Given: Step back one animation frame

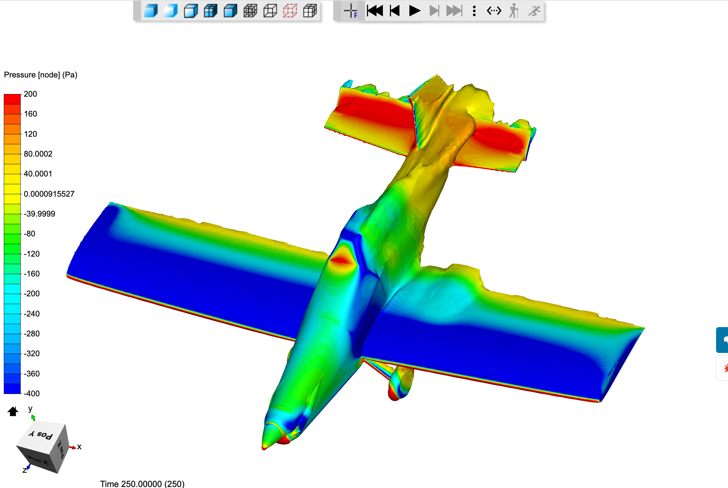Looking at the screenshot, I should (395, 11).
